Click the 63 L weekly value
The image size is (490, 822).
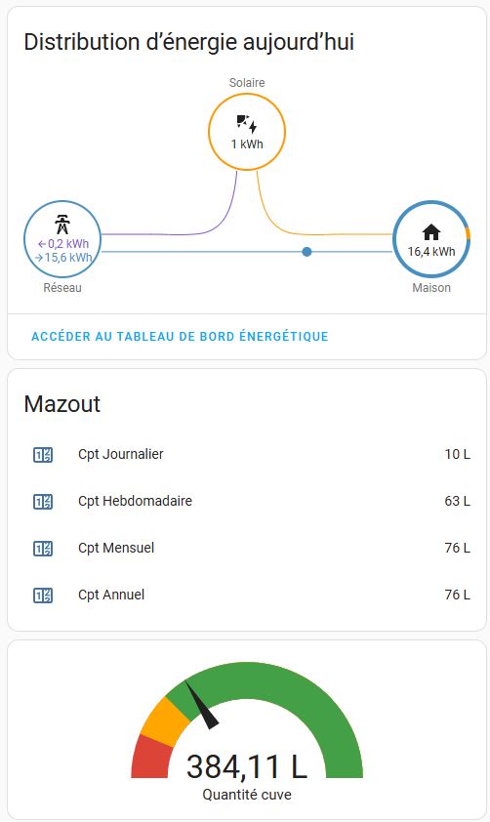458,501
